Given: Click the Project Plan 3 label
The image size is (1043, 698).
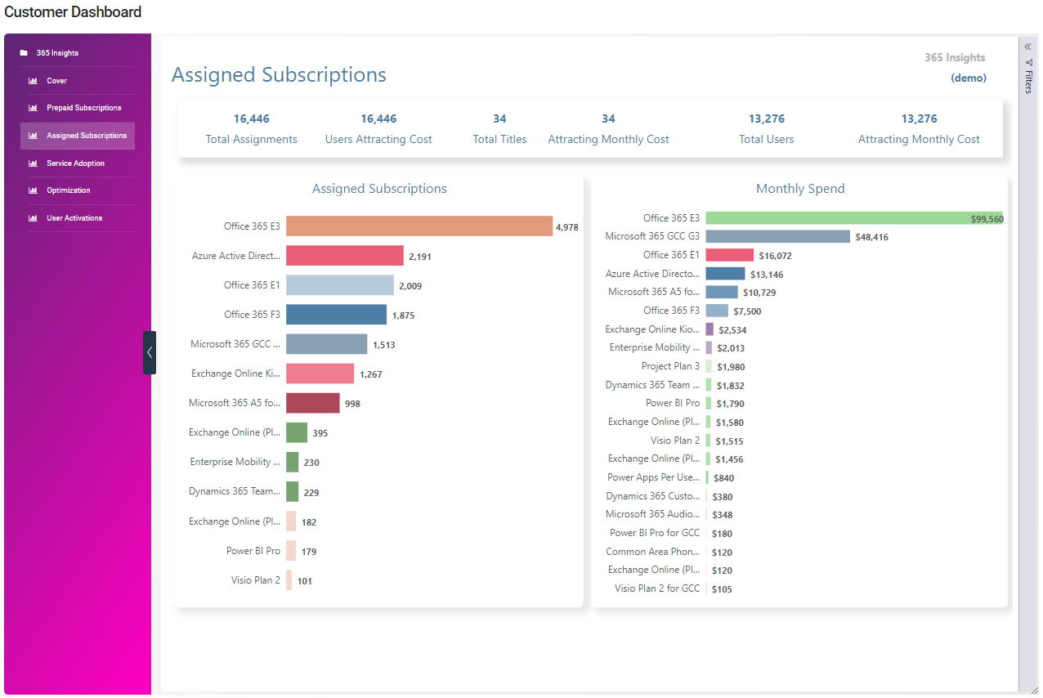Looking at the screenshot, I should [x=670, y=366].
